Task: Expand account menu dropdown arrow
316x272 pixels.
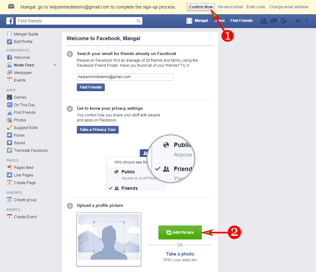Action: [x=307, y=21]
